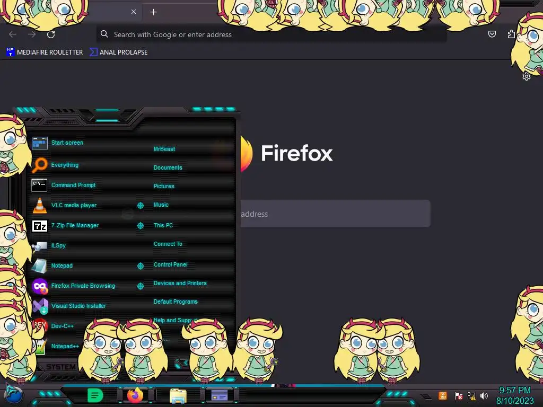Open the Firefox extensions puzzle icon
543x407 pixels.
511,34
